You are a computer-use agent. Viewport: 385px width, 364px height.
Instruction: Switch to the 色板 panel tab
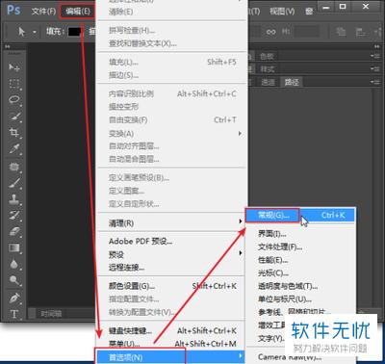click(x=267, y=56)
